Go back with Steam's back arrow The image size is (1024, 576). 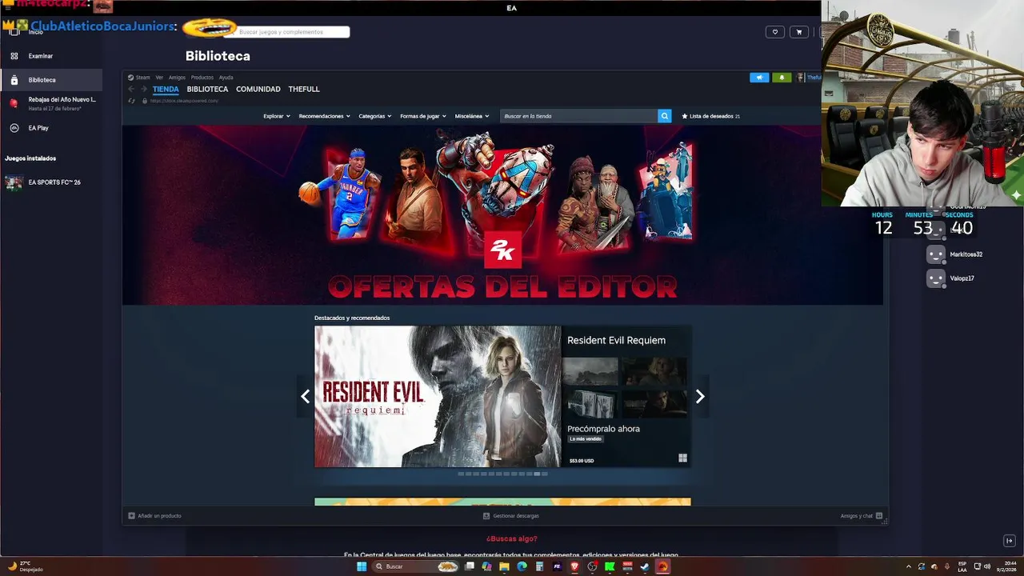pyautogui.click(x=132, y=89)
